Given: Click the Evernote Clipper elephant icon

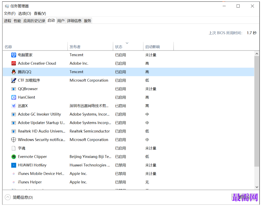Looking at the screenshot, I should pyautogui.click(x=14, y=157).
